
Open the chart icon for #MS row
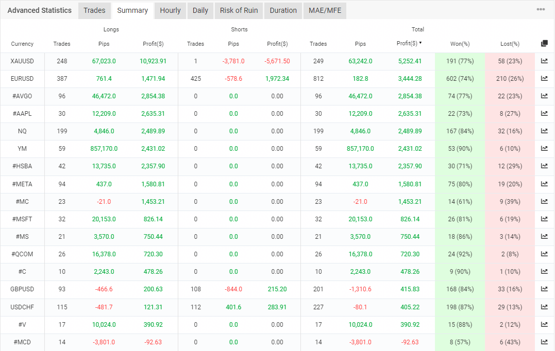544,236
